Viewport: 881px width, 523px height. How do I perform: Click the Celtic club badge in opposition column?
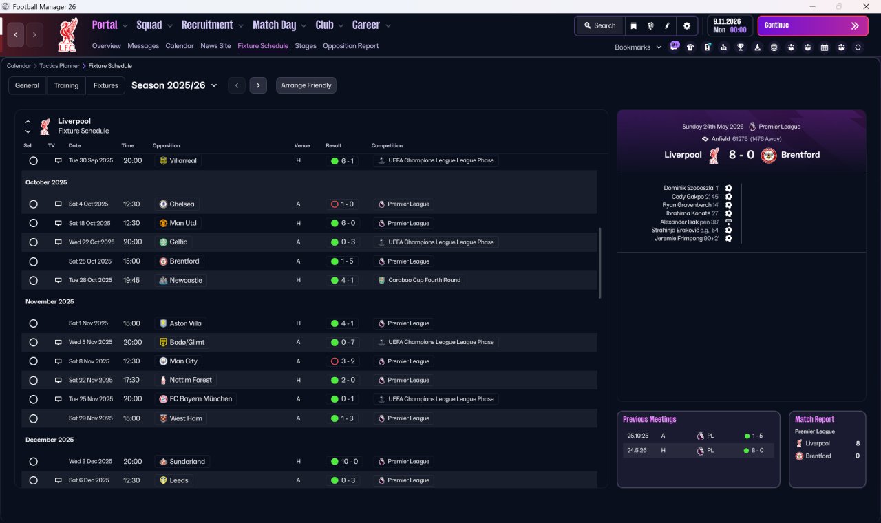[x=163, y=242]
